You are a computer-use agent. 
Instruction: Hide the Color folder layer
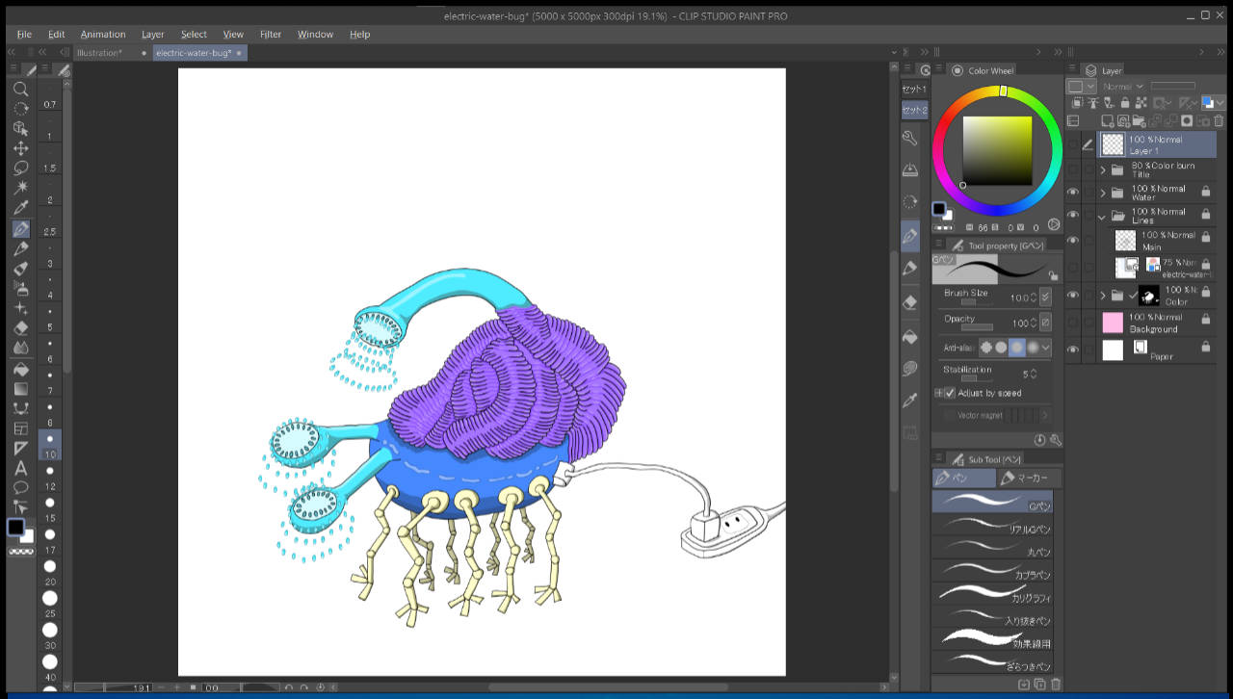coord(1073,296)
